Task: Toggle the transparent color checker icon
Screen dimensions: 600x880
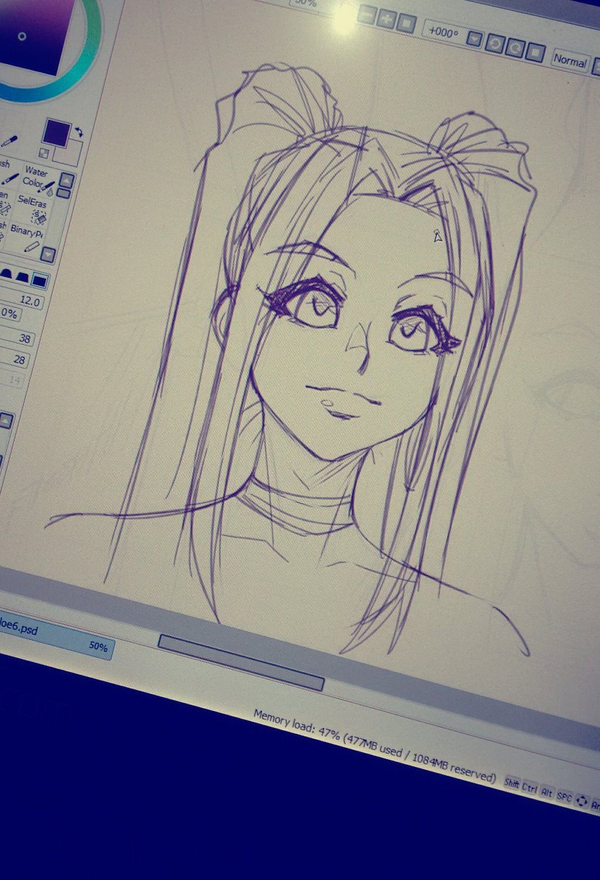Action: click(x=45, y=154)
